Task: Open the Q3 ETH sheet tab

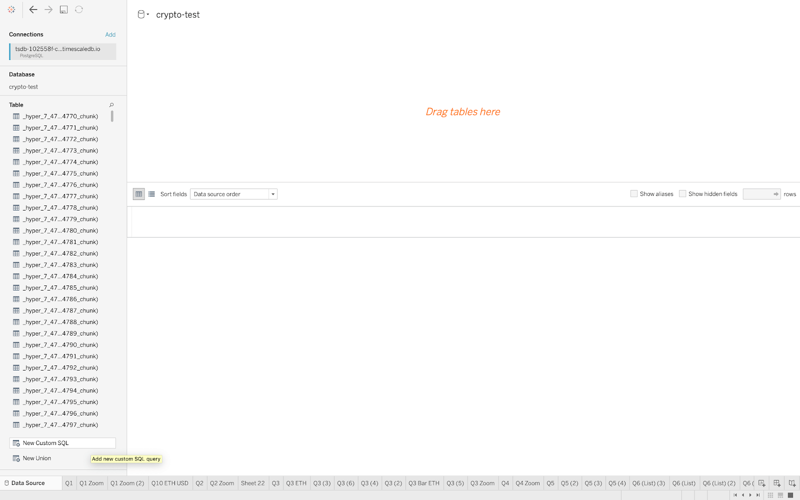Action: (x=296, y=483)
